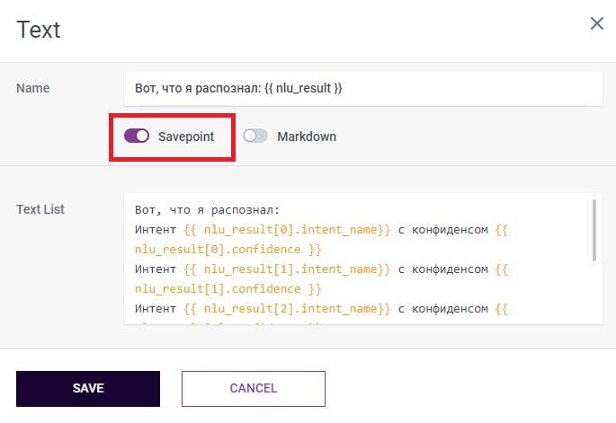Click the SAVE button

point(88,389)
